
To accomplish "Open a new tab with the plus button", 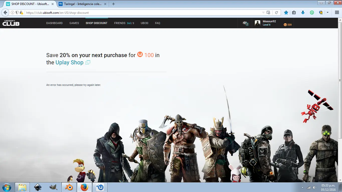I will point(113,4).
